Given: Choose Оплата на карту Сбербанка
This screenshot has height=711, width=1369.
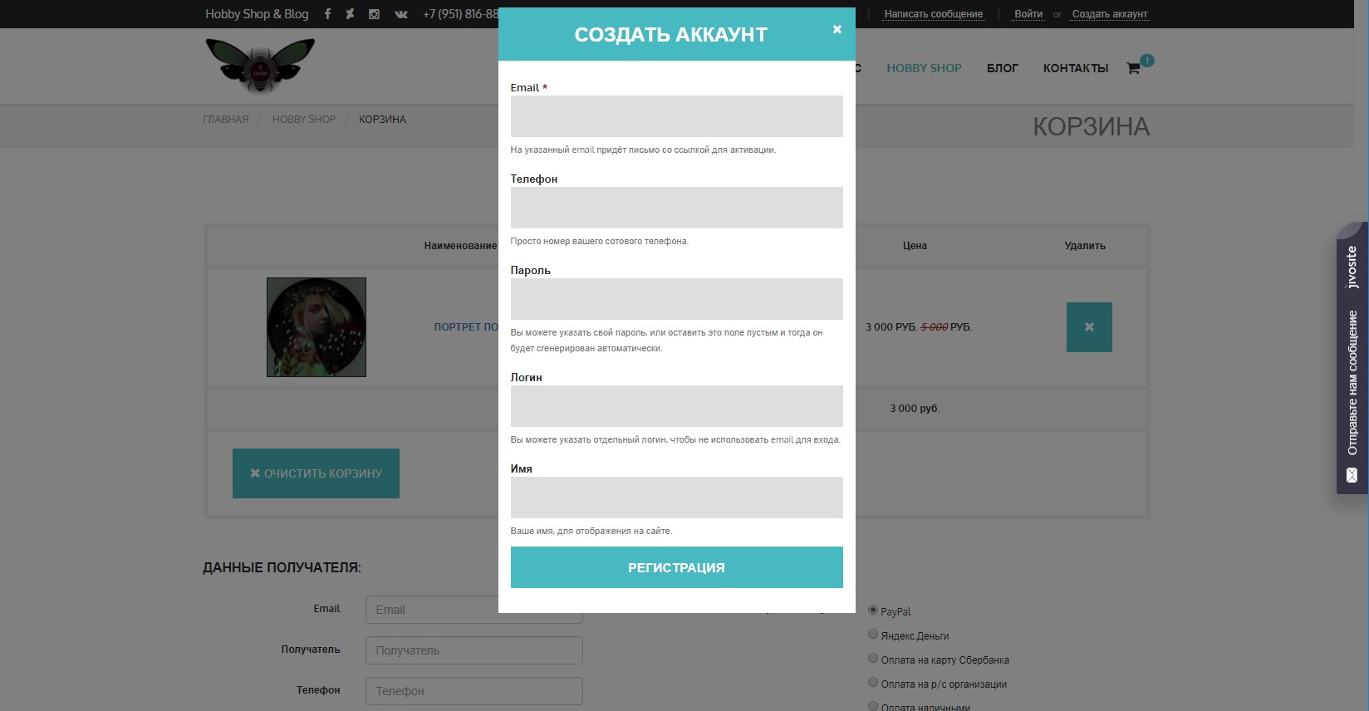Looking at the screenshot, I should click(873, 659).
